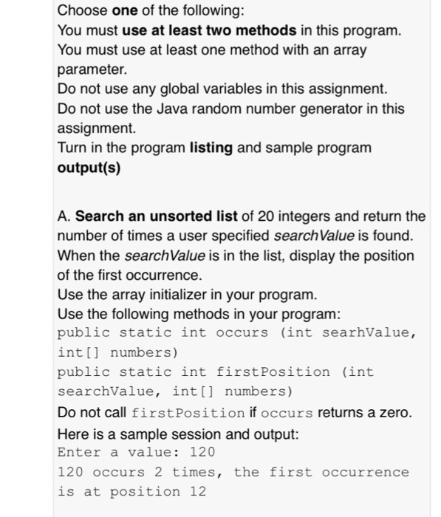Click the code text 'public static int occurs'
Viewport: 441px width, 517px height.
point(163,332)
